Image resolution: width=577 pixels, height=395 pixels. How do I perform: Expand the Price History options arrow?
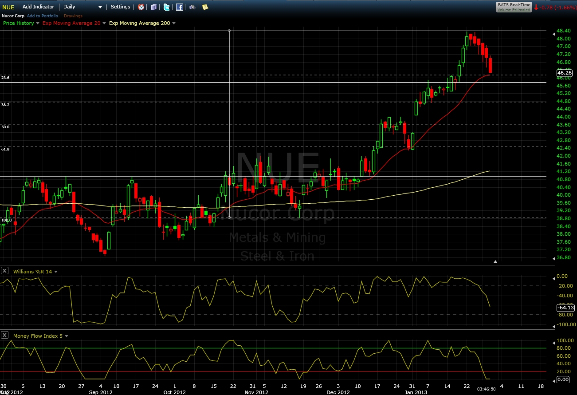click(38, 23)
